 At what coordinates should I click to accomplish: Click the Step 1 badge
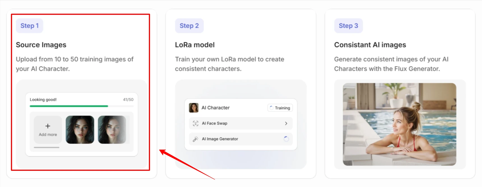[x=29, y=25]
